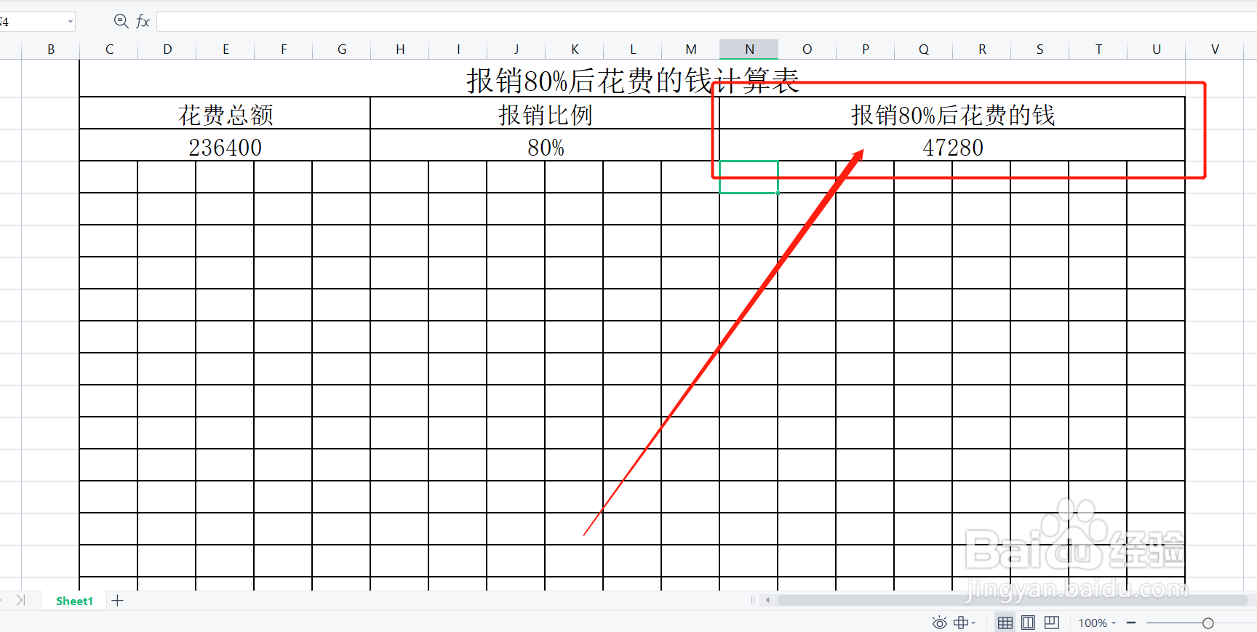Screen dimensions: 1257x632
Task: Select column B header
Action: (51, 49)
